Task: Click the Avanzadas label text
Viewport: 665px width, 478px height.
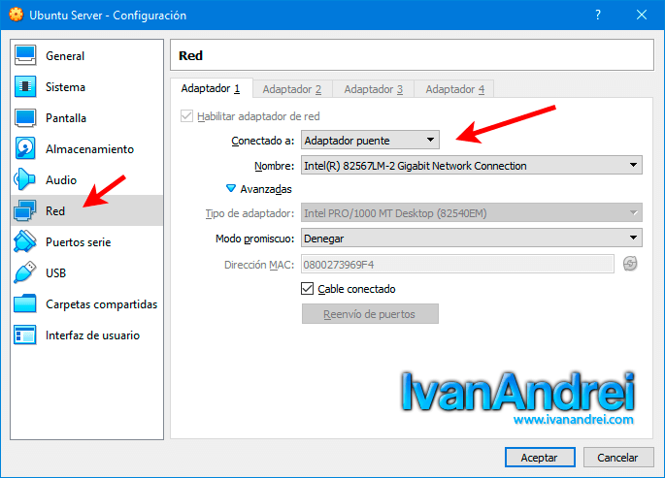Action: click(x=266, y=189)
